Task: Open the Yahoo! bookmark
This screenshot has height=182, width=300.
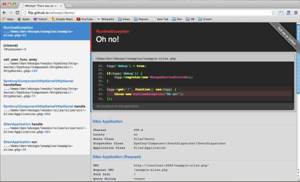Action: pyautogui.click(x=40, y=19)
